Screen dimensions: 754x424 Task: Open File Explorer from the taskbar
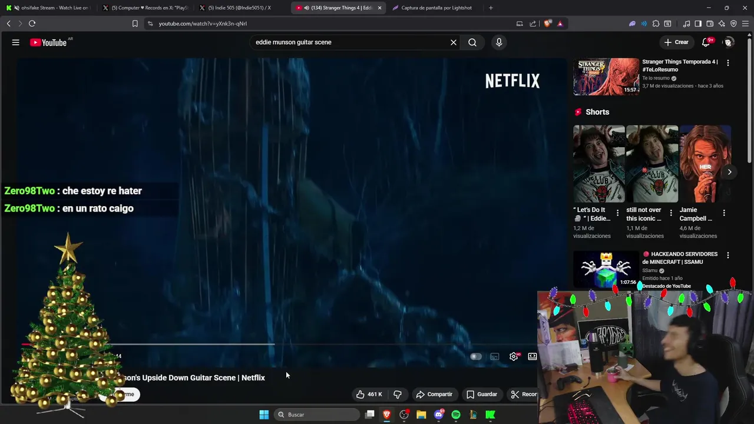(421, 415)
